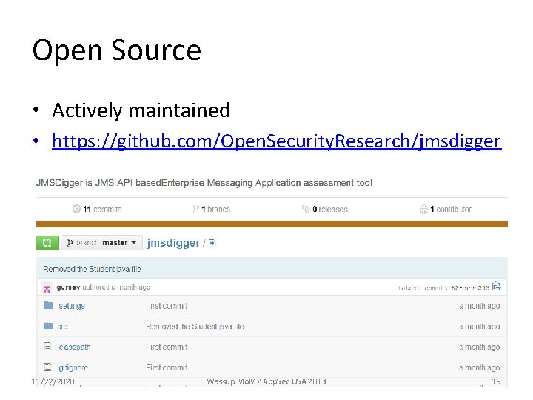Open .settings row First commit message
The width and height of the screenshot is (533, 400).
tap(167, 306)
